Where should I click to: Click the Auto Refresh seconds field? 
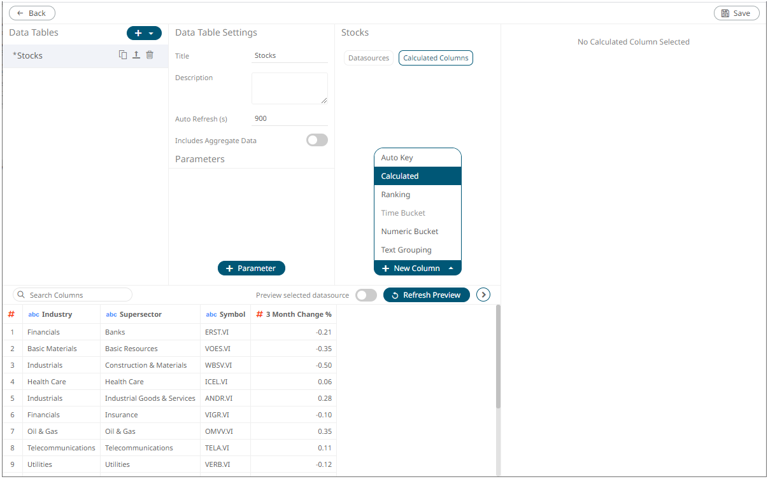[x=290, y=119]
